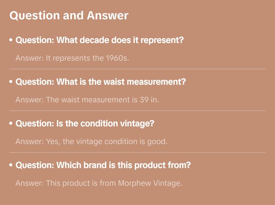Viewport: 275px width, 205px height.
Task: Click bullet point before condition vintage question
Action: point(11,124)
